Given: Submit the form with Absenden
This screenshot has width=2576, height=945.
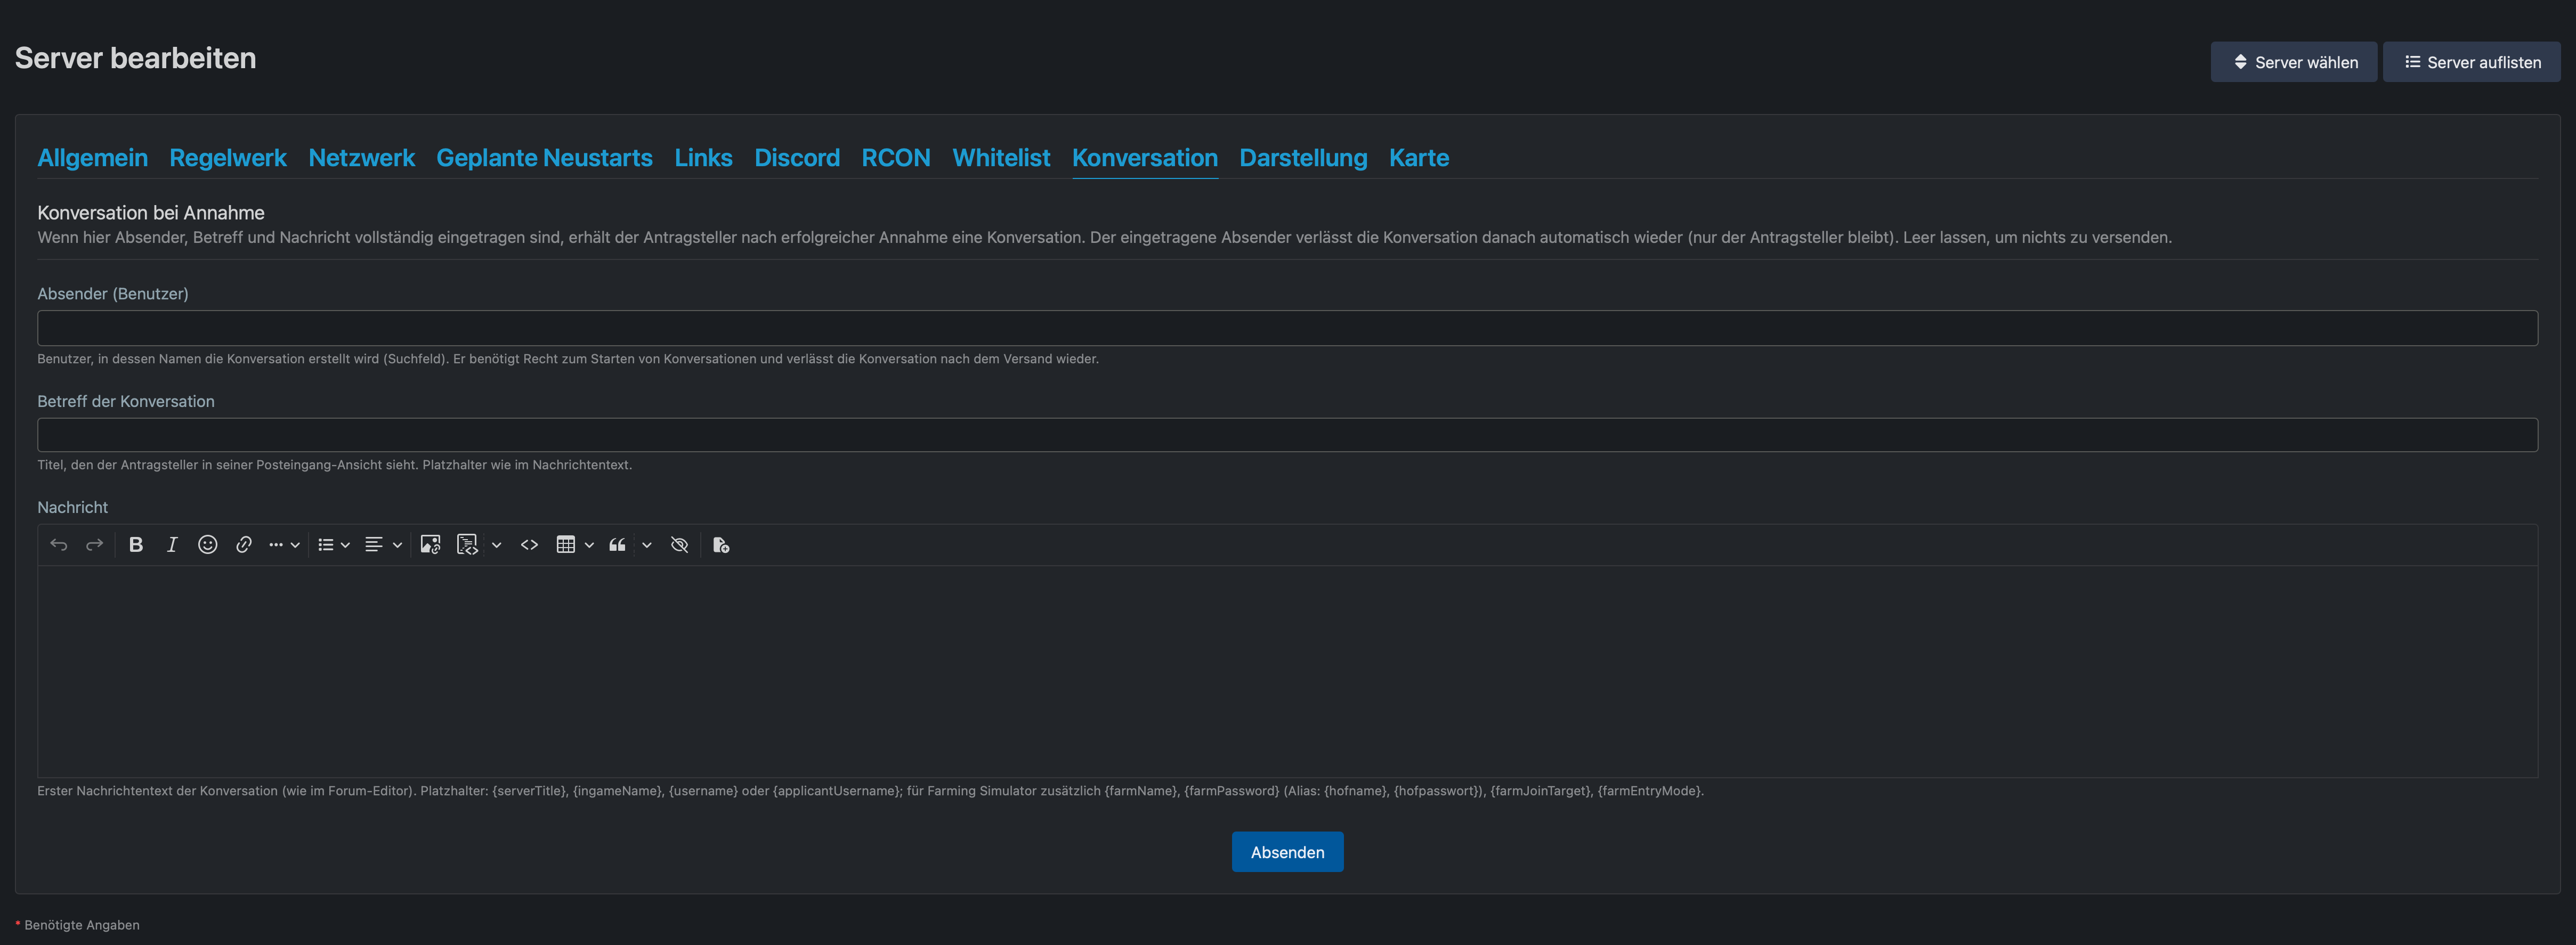Looking at the screenshot, I should click(x=1288, y=852).
